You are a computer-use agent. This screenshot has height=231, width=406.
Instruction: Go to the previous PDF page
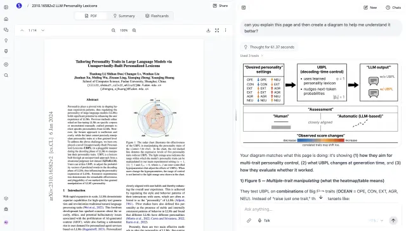click(22, 30)
